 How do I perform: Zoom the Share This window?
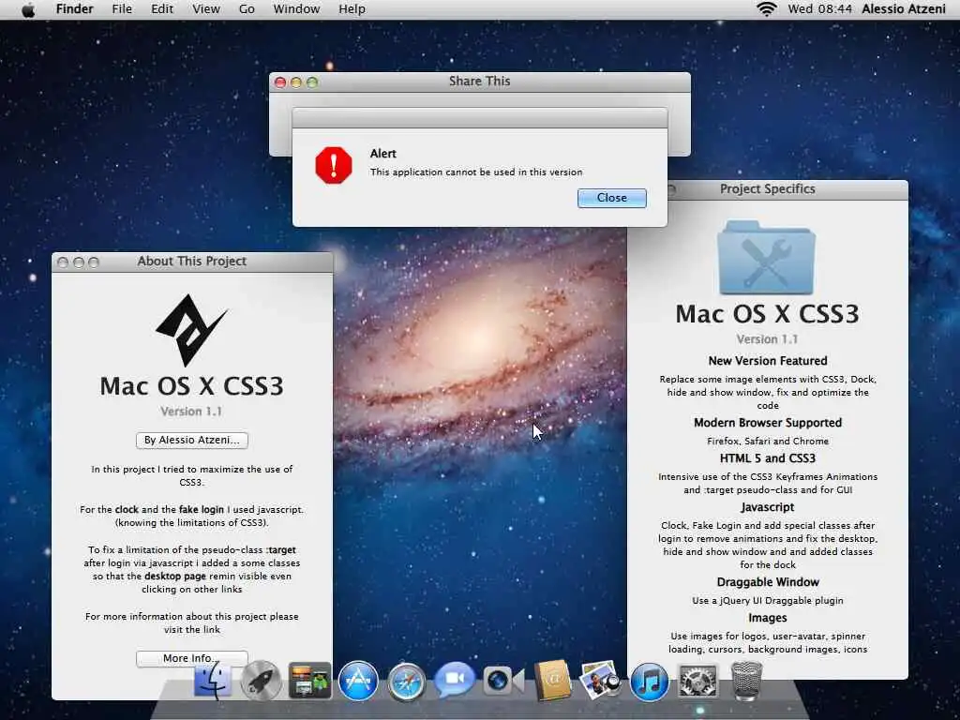[312, 82]
